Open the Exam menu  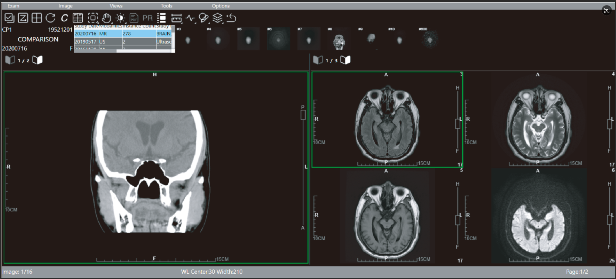click(x=13, y=6)
